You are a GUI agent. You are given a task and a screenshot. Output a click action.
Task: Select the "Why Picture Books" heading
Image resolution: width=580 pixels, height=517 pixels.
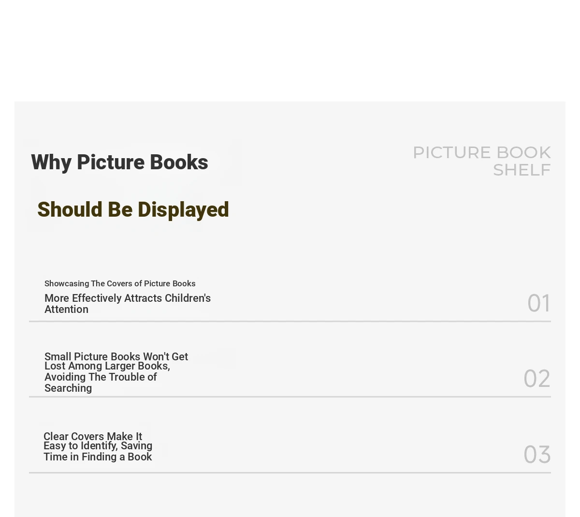(x=119, y=162)
